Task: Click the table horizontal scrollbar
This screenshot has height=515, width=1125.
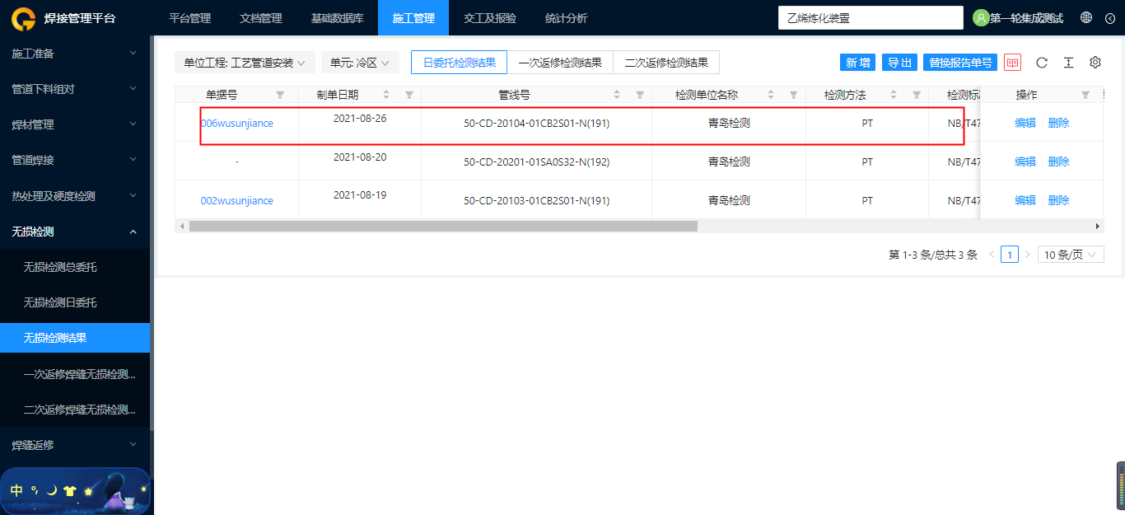Action: 443,226
